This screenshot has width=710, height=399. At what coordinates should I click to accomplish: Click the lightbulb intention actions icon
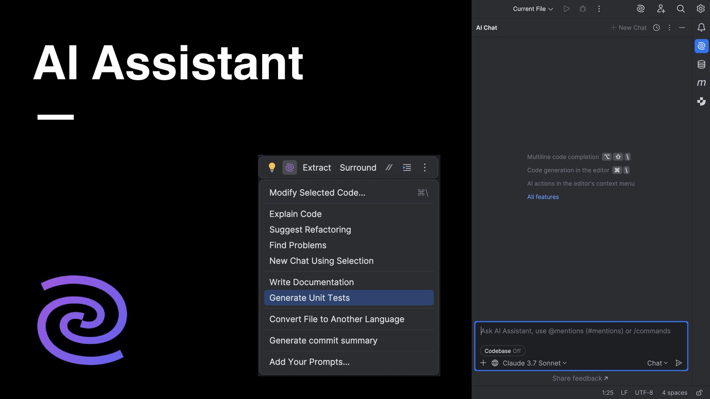272,167
